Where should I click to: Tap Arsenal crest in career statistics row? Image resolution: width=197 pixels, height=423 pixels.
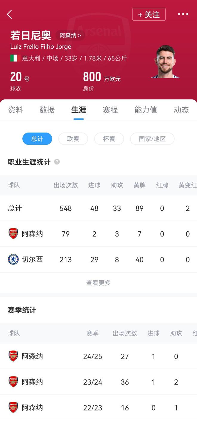(13, 234)
